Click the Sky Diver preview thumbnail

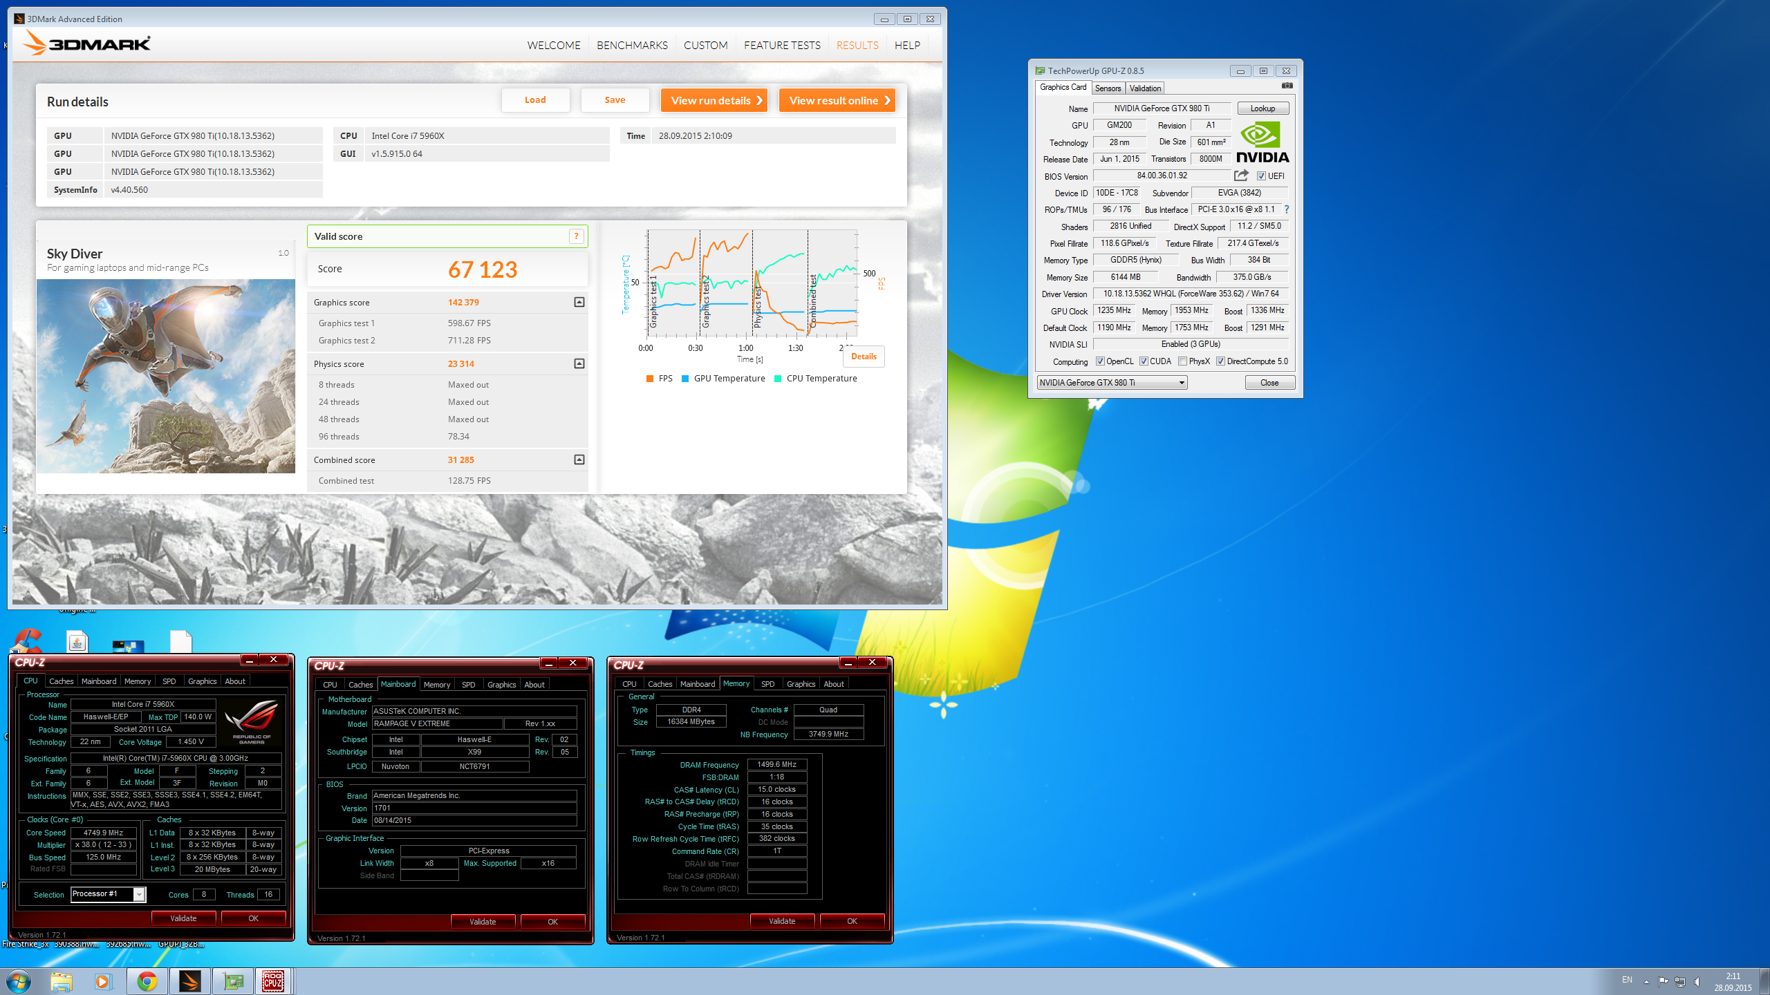point(166,376)
